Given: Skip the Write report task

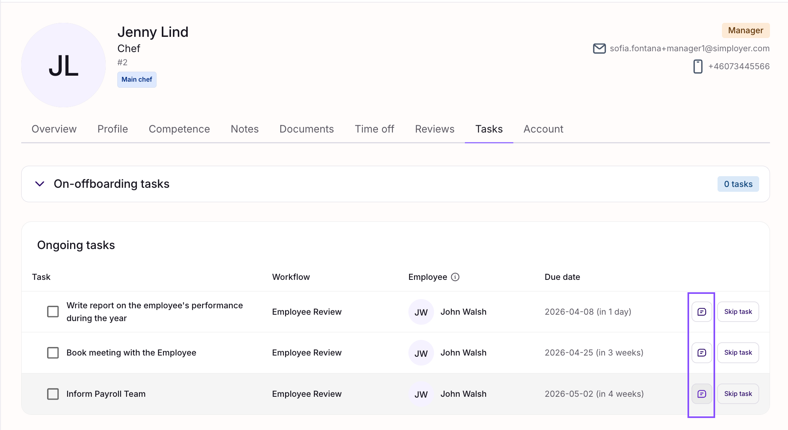Looking at the screenshot, I should [738, 312].
